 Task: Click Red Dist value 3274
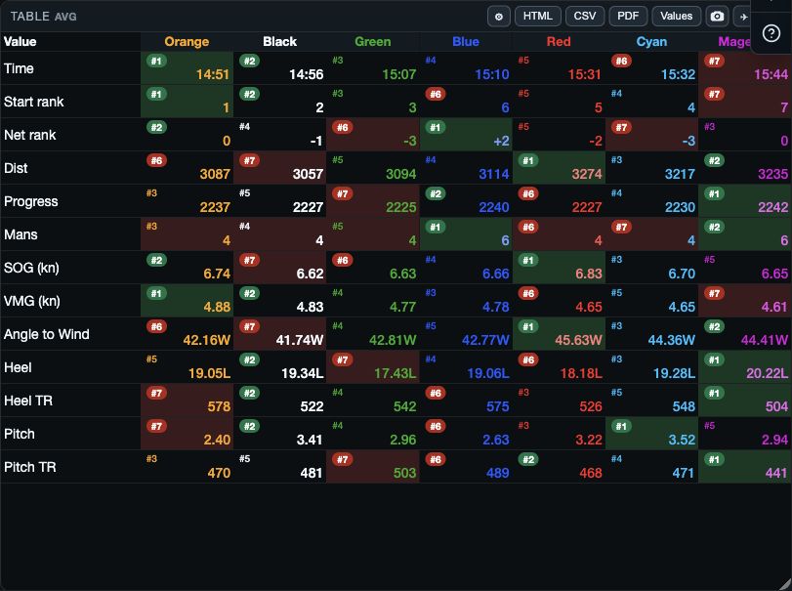tap(587, 174)
